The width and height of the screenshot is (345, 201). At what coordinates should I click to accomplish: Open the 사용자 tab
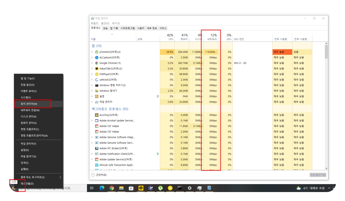tap(141, 28)
